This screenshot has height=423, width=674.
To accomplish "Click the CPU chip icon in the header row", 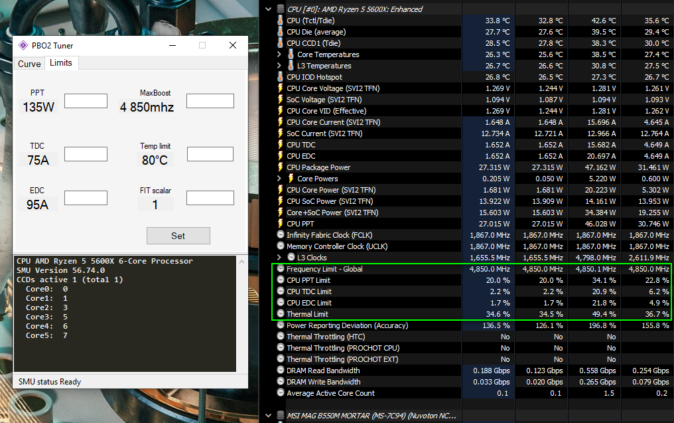I will click(x=281, y=9).
